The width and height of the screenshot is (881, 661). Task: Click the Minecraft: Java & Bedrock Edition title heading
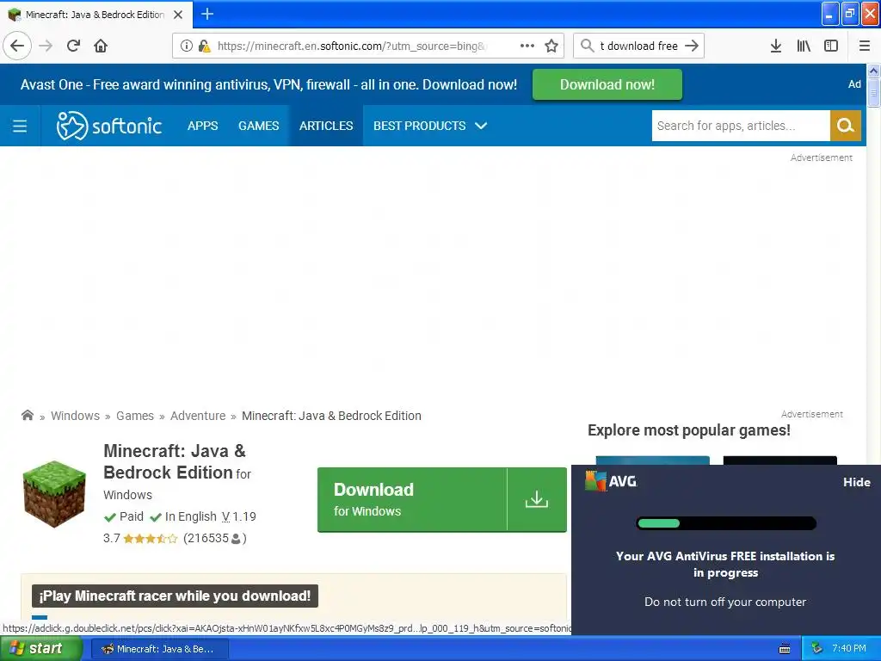click(x=174, y=461)
